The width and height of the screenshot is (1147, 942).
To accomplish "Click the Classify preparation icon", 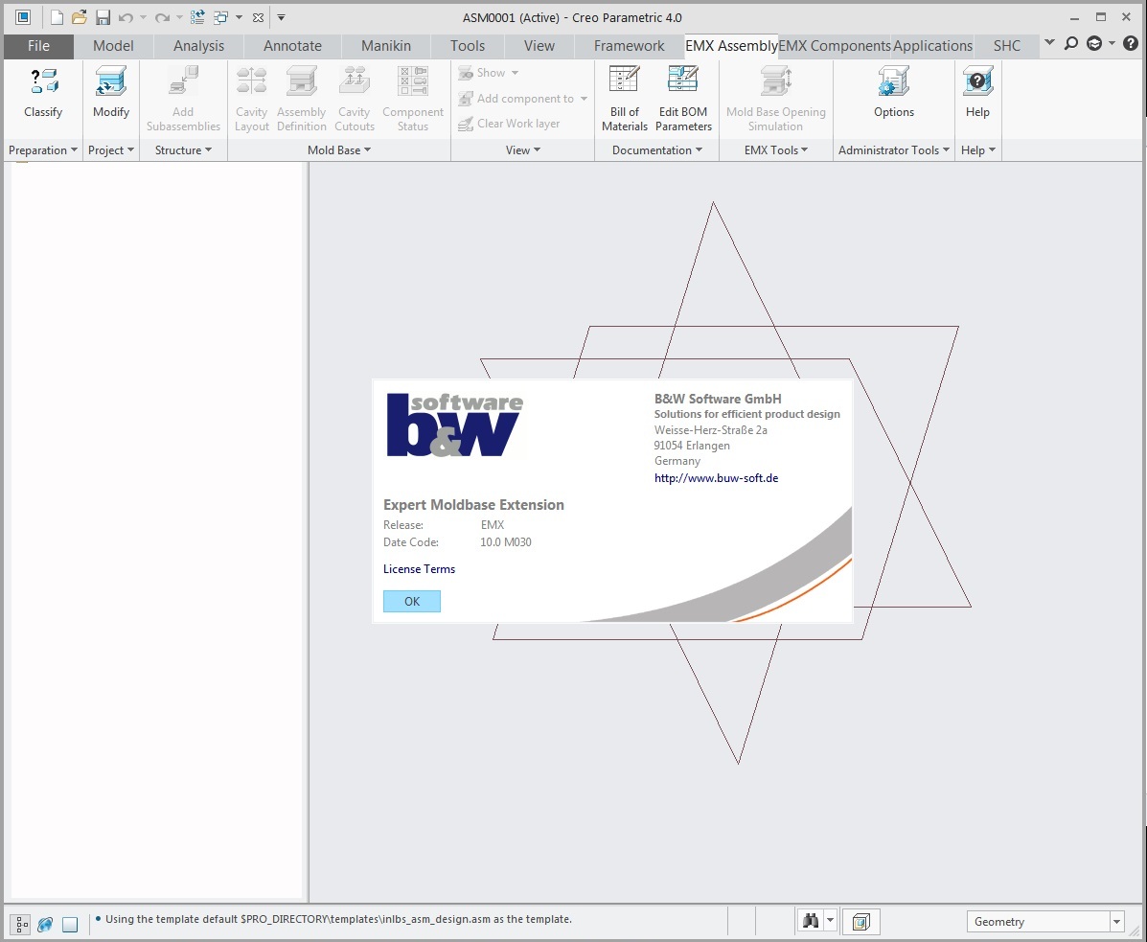I will tap(43, 92).
